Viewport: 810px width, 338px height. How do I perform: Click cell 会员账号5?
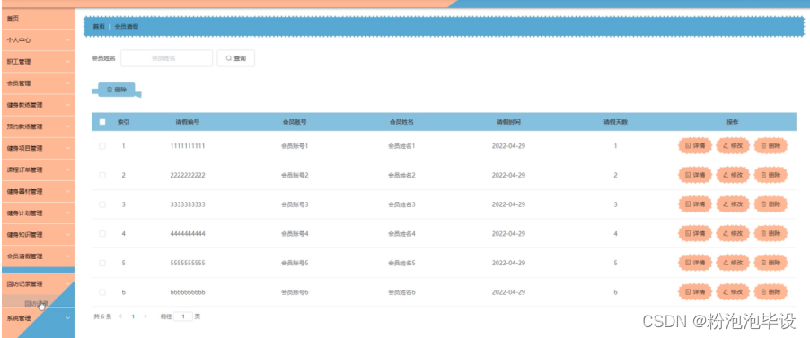tap(295, 264)
